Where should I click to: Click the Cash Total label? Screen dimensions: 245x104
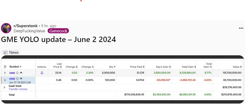(15, 86)
